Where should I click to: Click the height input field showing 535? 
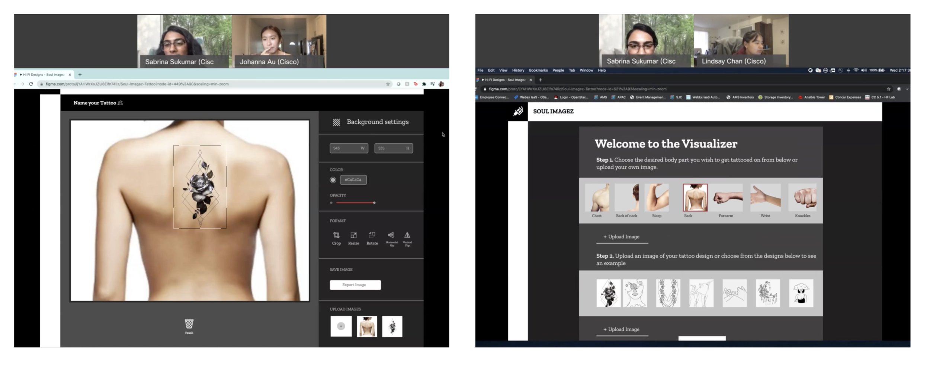pos(394,148)
